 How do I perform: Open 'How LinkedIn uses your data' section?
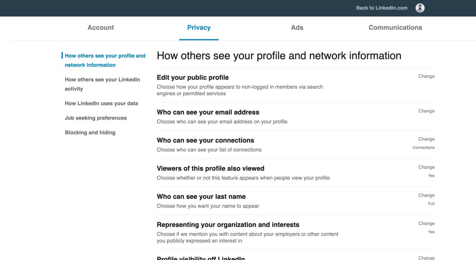pos(101,103)
